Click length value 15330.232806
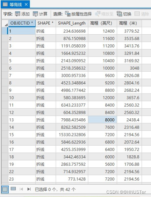The width and height of the screenshot is (151, 197). point(72,135)
